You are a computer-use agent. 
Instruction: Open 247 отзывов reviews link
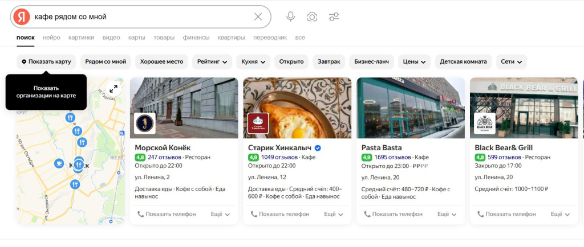point(164,157)
